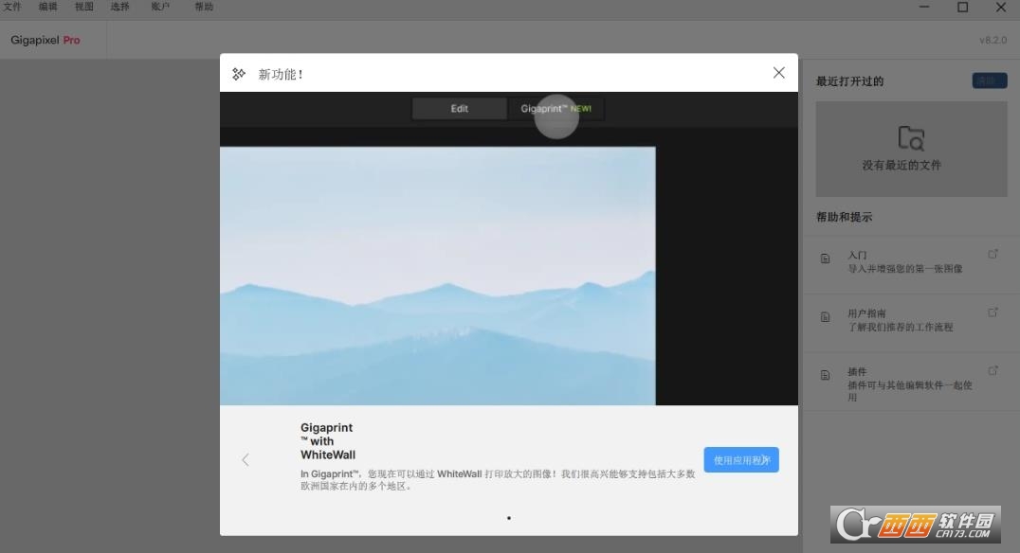The width and height of the screenshot is (1020, 553).
Task: Select the Edit tab in preview
Action: (459, 109)
